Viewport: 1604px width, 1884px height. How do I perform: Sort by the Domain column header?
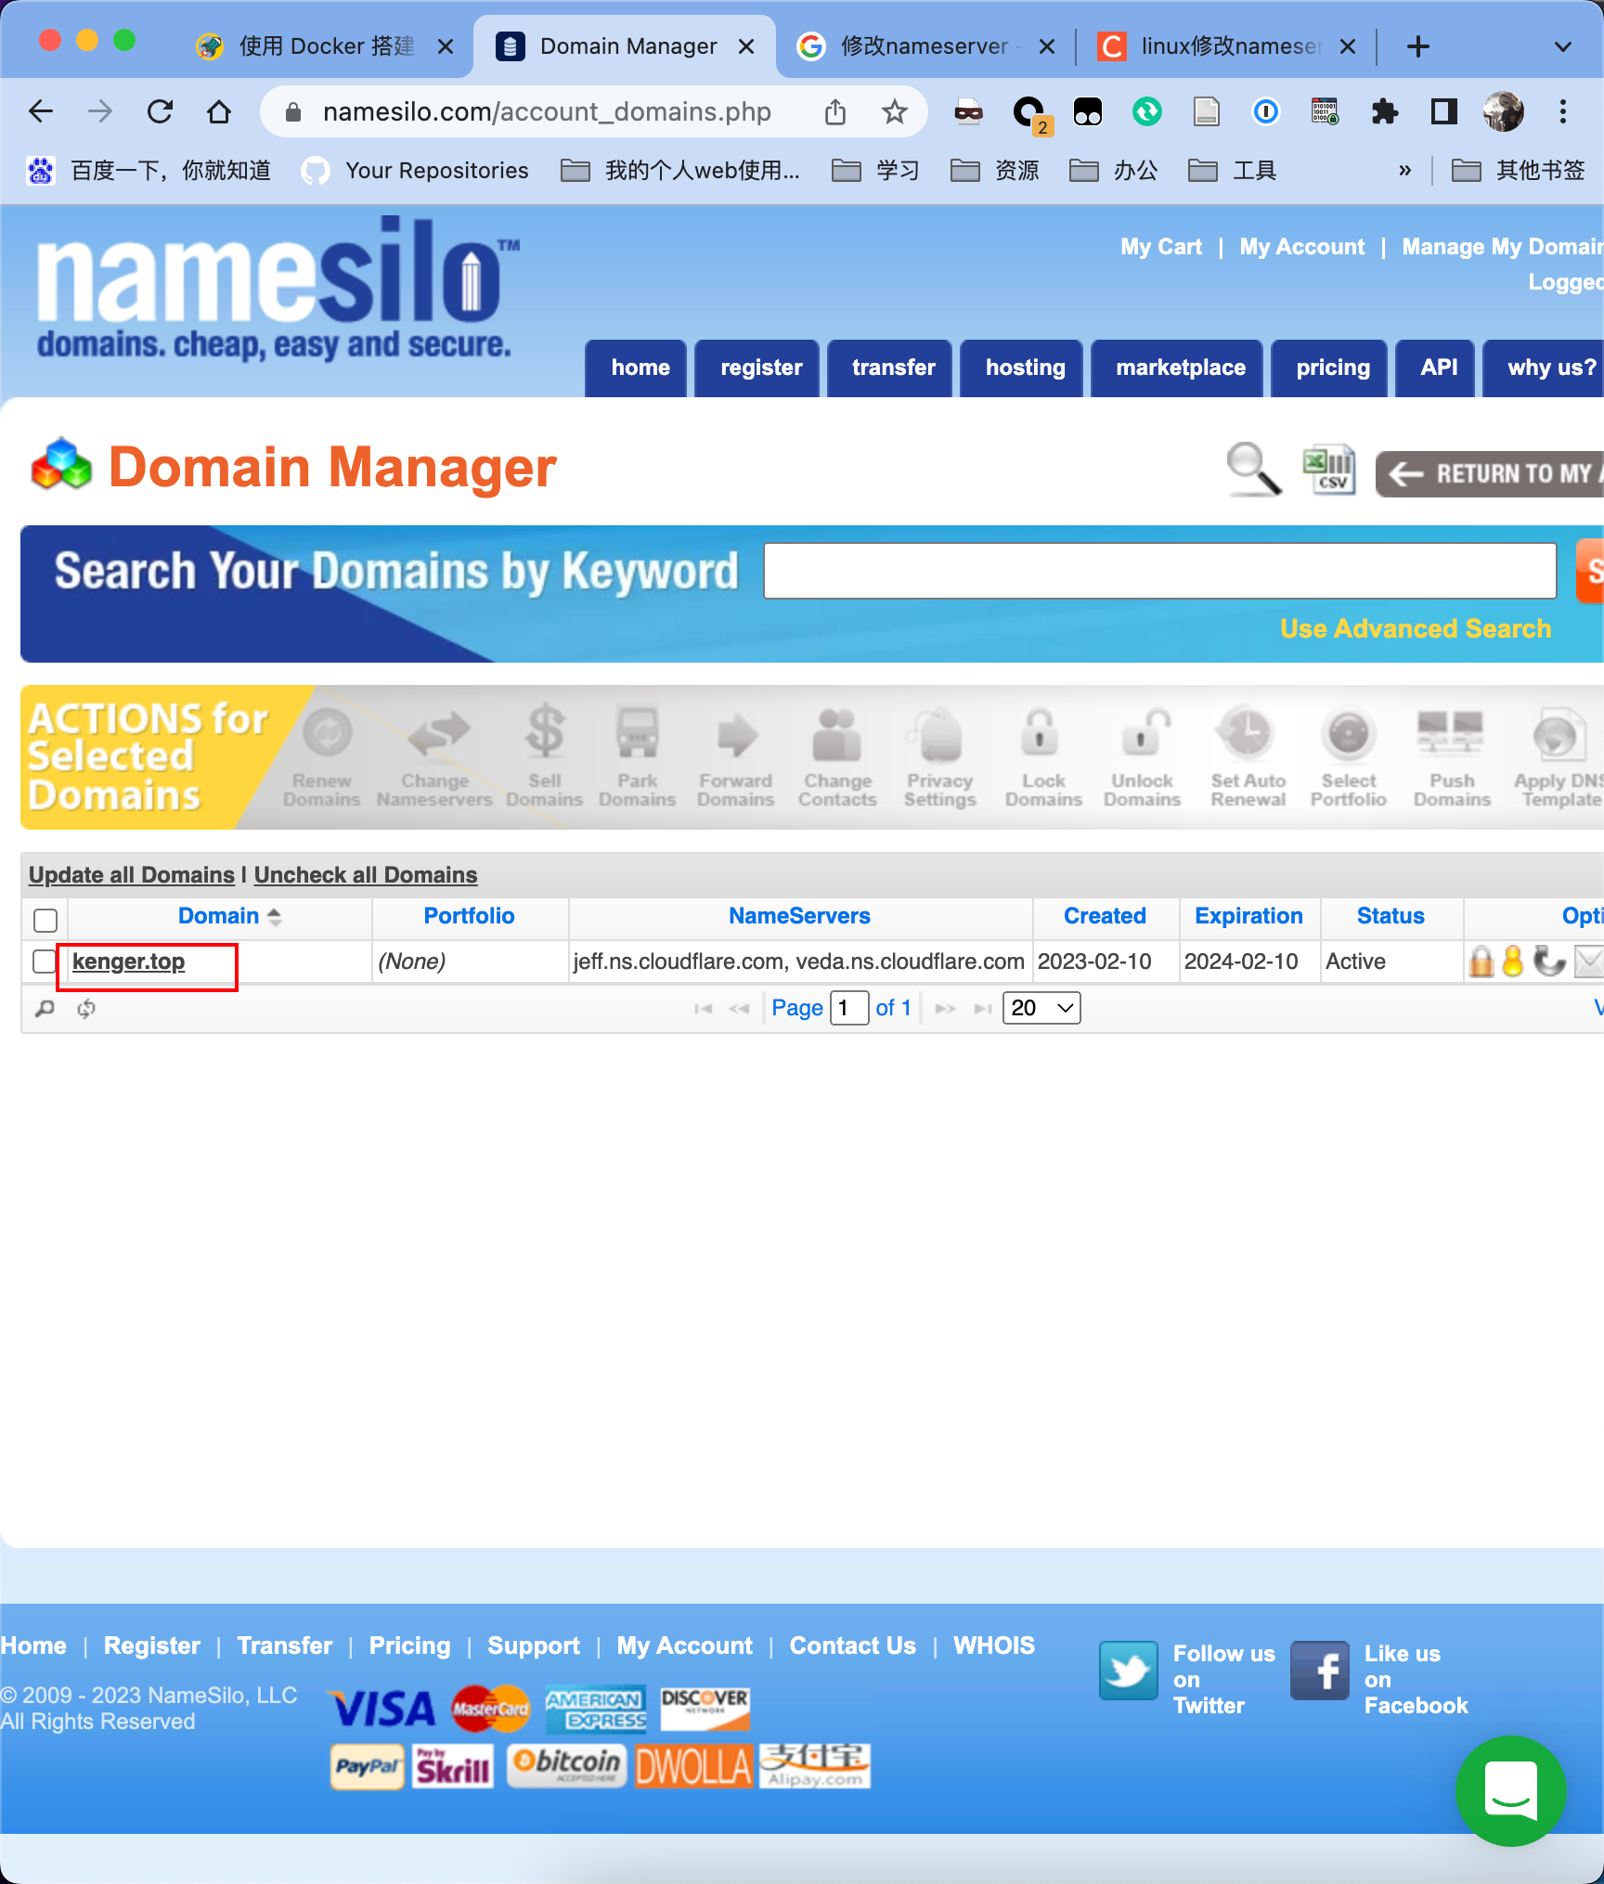(218, 916)
